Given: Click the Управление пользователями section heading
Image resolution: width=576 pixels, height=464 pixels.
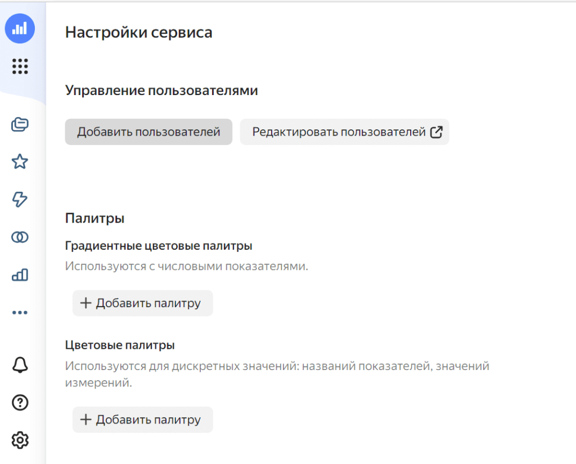Looking at the screenshot, I should 161,90.
